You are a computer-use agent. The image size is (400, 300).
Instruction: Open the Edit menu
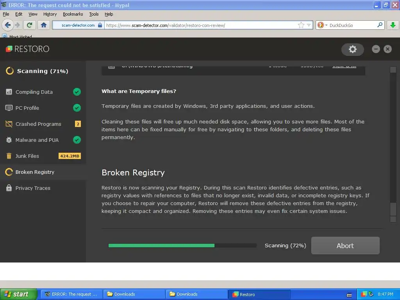point(19,14)
